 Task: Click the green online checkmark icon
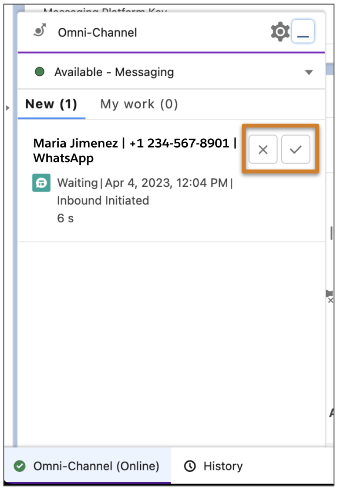[20, 466]
